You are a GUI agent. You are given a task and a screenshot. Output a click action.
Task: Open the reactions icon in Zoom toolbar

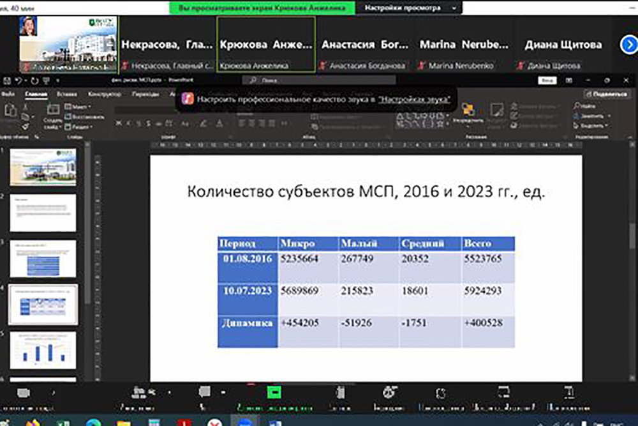pos(388,392)
